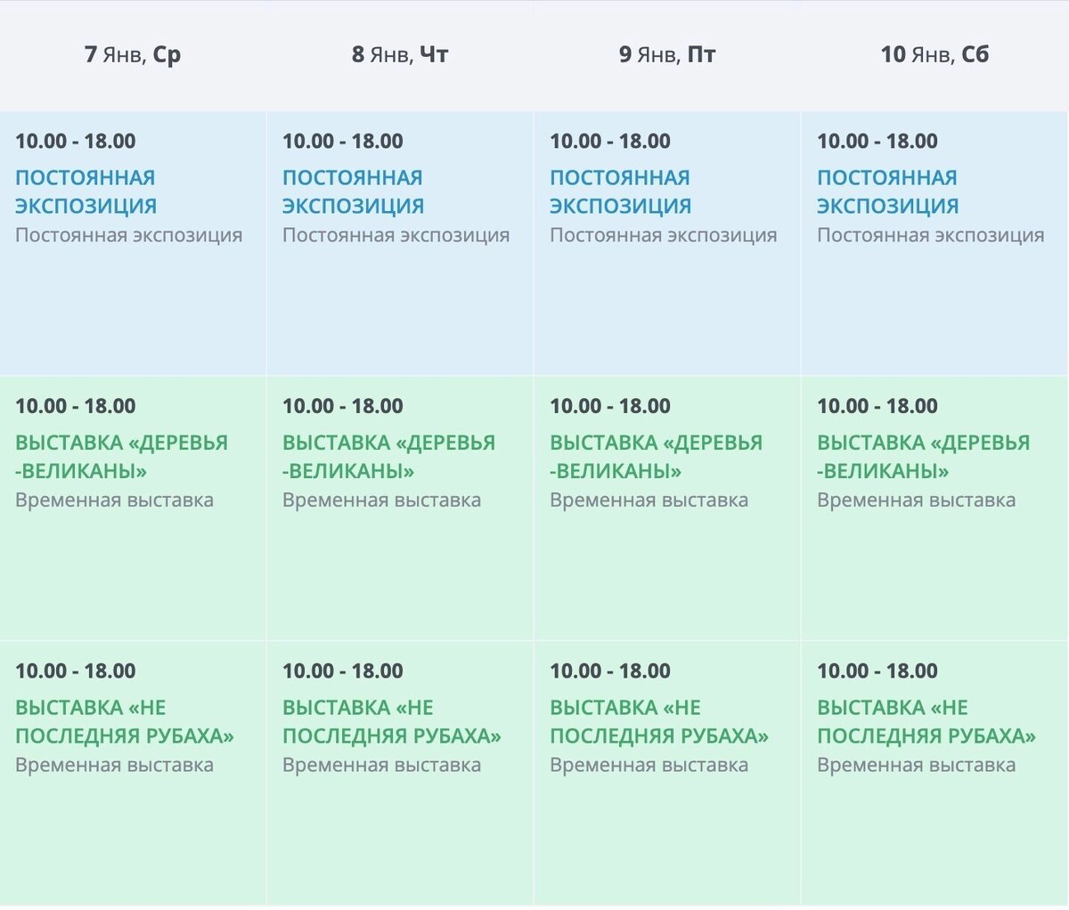Open «Не последняя рубаха» exhibition on 7 Янв
Image resolution: width=1069 pixels, height=910 pixels.
(125, 722)
